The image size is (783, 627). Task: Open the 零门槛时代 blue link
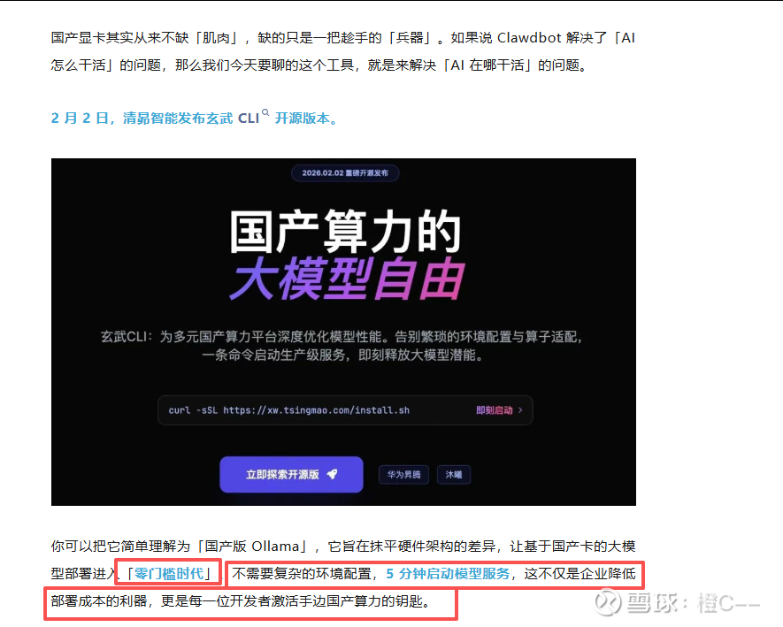[x=169, y=574]
